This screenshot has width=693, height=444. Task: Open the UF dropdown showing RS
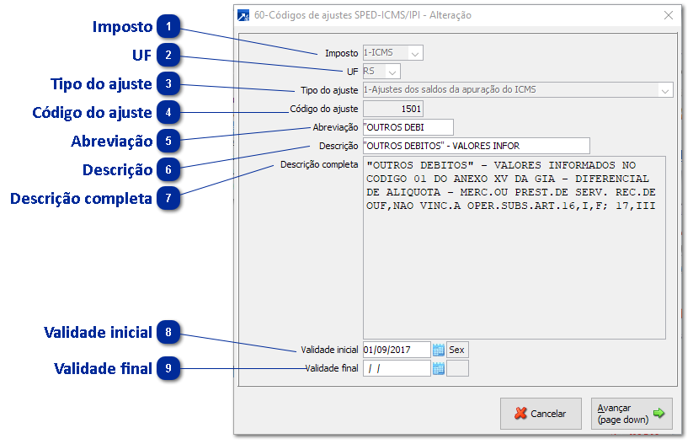click(x=393, y=72)
